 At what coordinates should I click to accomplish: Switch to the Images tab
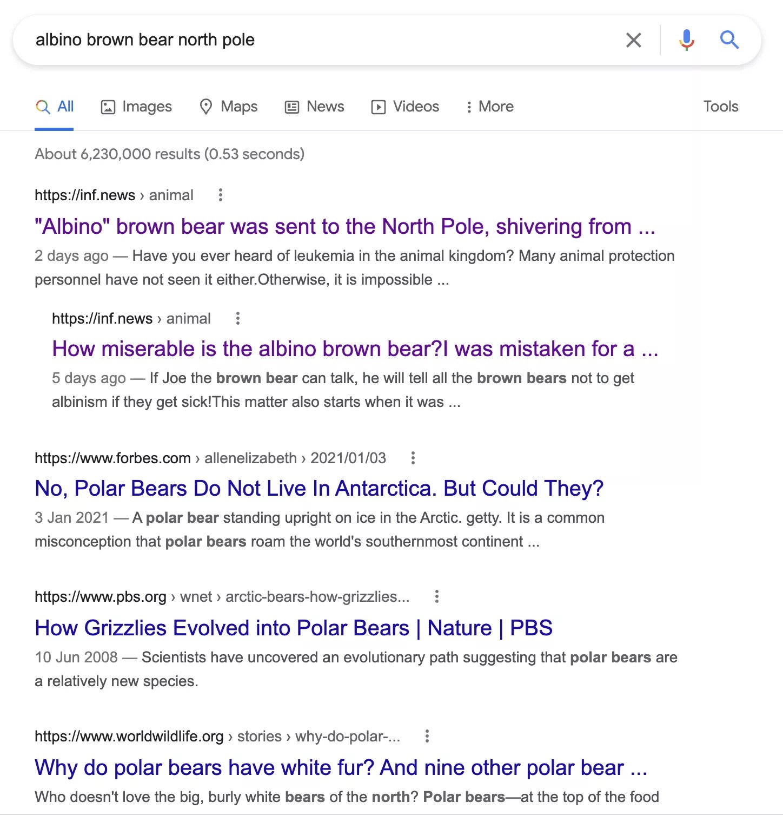(136, 107)
